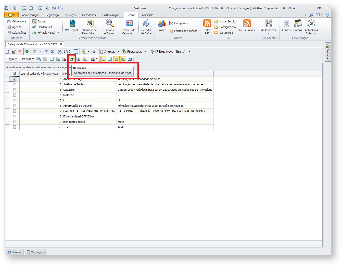343x267 pixels.
Task: Refresh the grid with the green arrows icon
Action: [27, 52]
